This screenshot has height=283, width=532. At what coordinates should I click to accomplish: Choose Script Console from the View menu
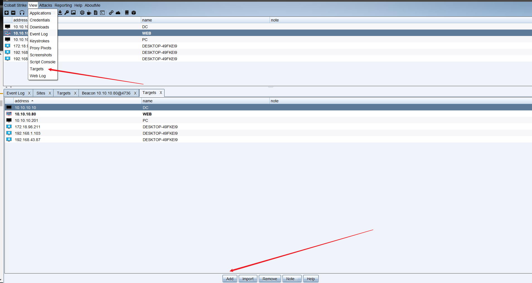click(43, 62)
